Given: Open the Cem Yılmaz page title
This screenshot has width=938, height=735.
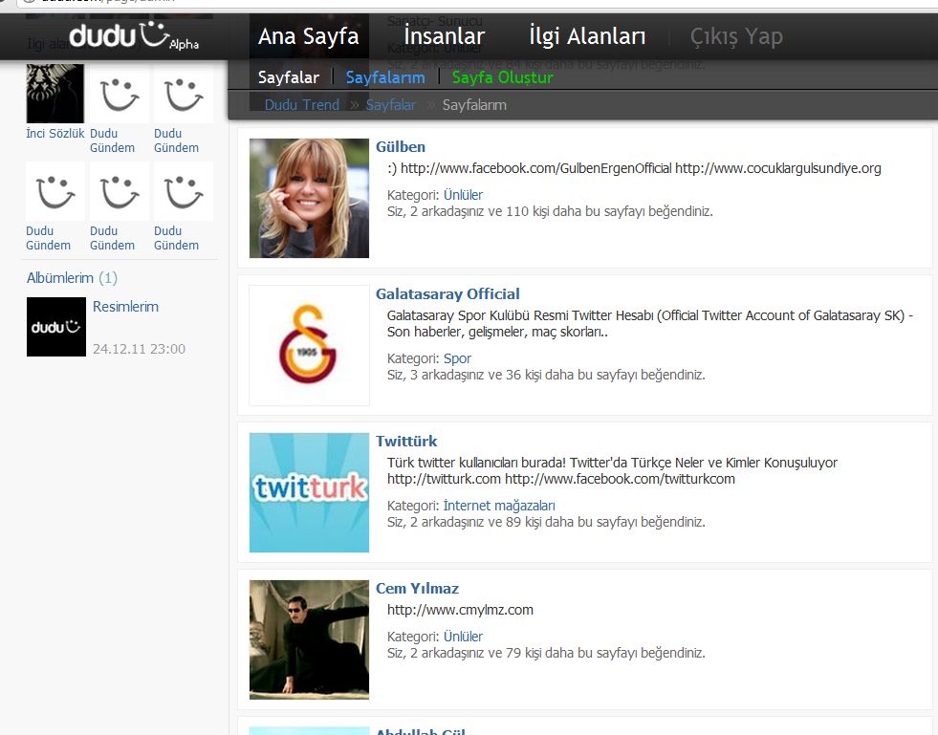Looking at the screenshot, I should point(417,588).
